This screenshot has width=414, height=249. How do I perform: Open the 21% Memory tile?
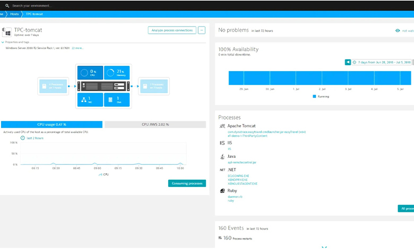(117, 73)
